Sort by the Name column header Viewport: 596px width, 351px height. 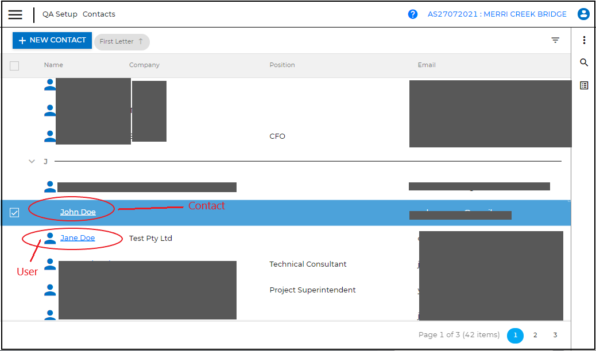(53, 65)
